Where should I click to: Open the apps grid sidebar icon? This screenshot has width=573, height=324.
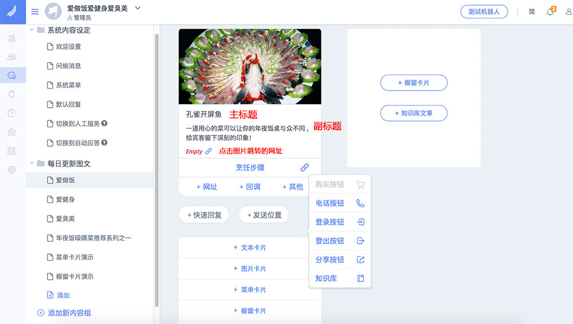click(x=11, y=151)
